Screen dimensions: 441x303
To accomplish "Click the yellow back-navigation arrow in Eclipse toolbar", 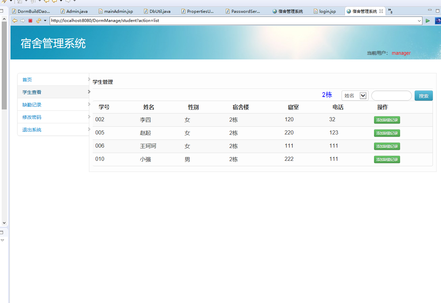I will coord(54,2).
